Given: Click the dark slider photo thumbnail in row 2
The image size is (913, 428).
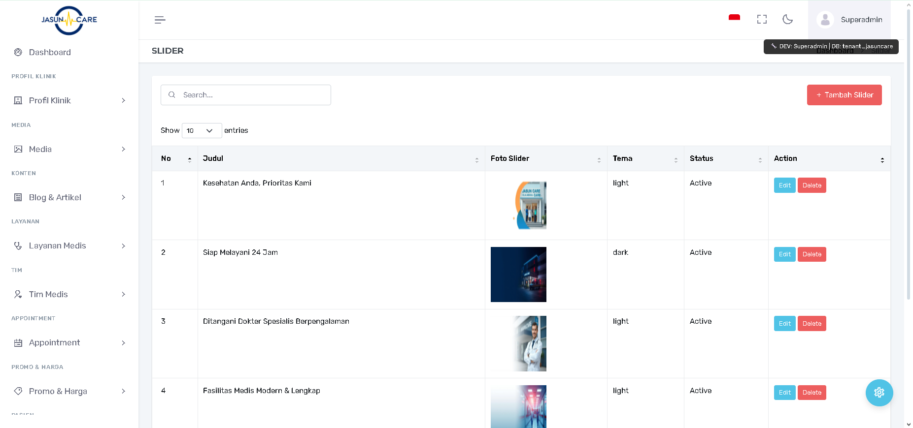Looking at the screenshot, I should tap(518, 275).
